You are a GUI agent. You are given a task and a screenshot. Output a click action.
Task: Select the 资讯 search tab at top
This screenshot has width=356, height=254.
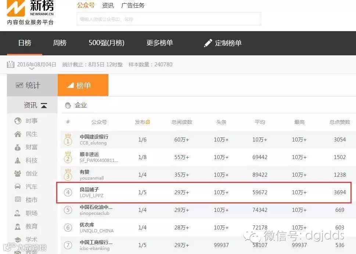coord(108,5)
